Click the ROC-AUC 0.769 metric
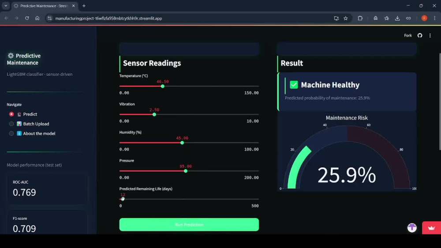 pyautogui.click(x=47, y=189)
